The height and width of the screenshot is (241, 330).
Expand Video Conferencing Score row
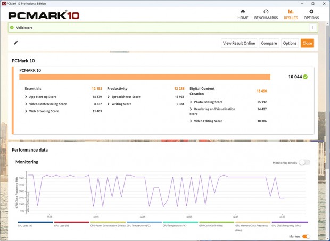click(x=27, y=104)
